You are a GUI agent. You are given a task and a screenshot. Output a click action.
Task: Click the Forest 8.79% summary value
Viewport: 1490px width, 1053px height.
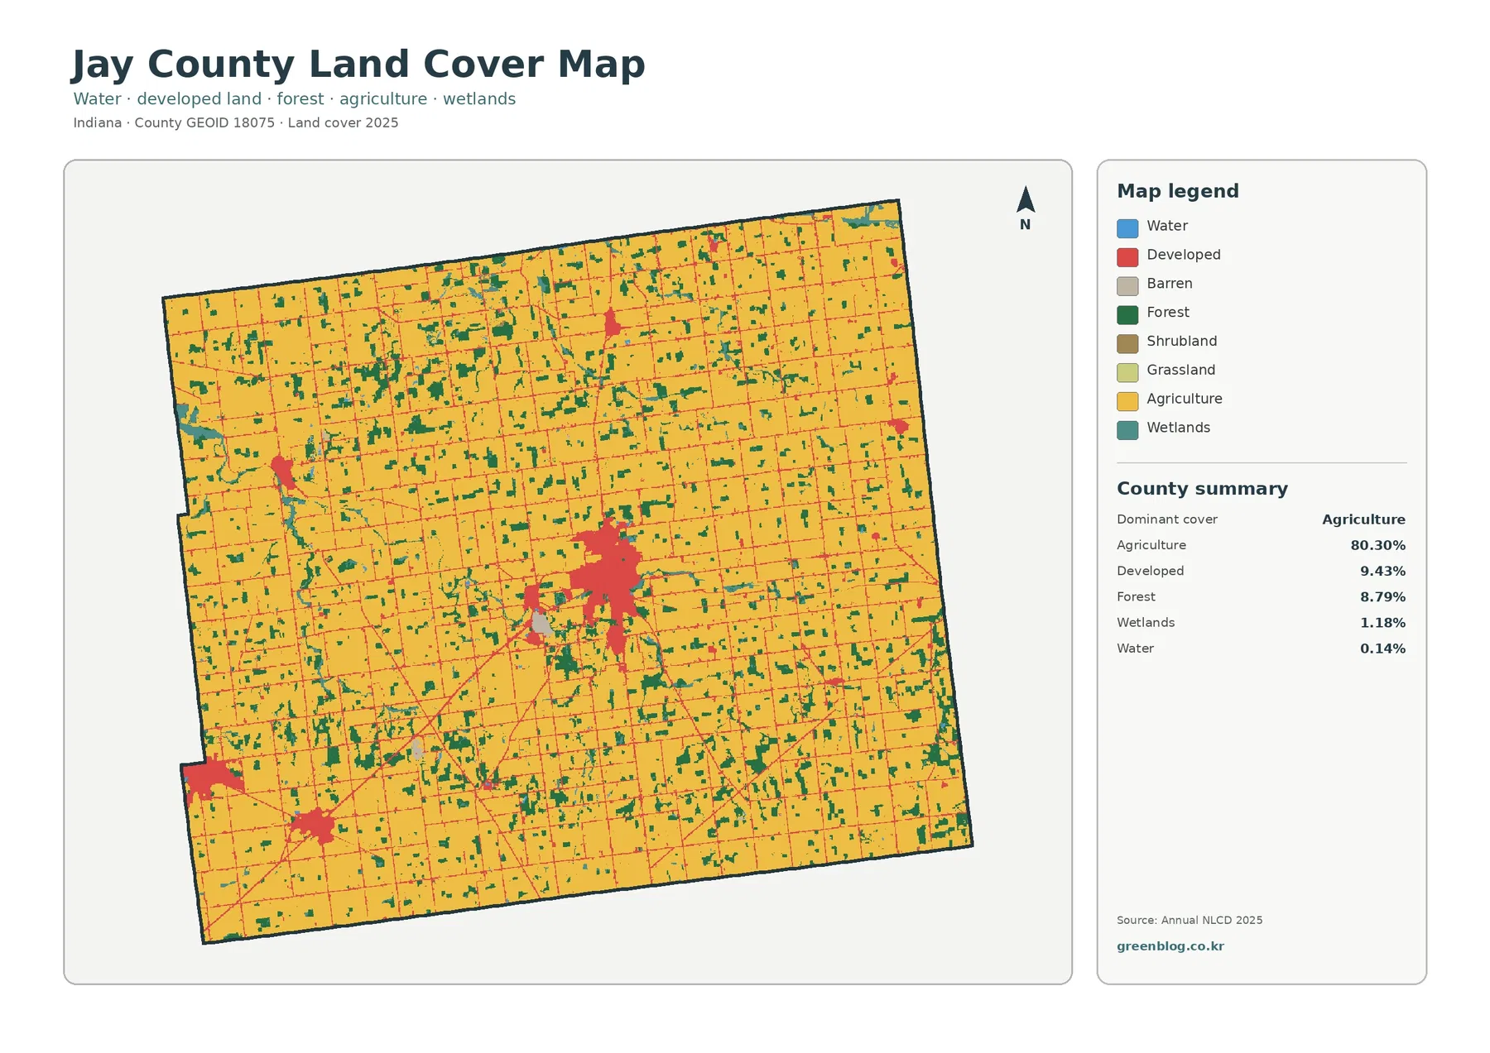[x=1382, y=596]
